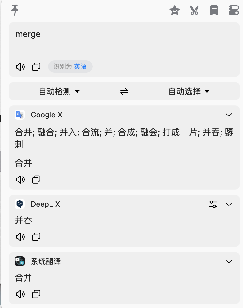243x308 pixels.
Task: Copy the input text merge
Action: tap(36, 67)
